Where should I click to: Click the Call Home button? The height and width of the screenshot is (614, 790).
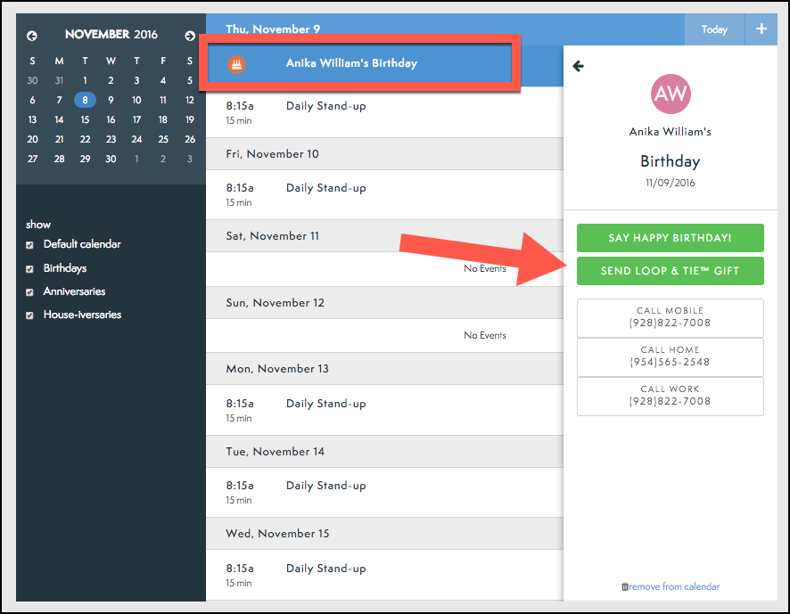(670, 356)
